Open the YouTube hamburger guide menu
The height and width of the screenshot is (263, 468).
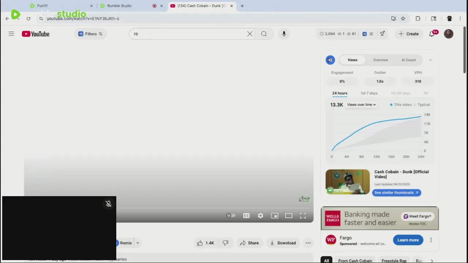[x=11, y=34]
